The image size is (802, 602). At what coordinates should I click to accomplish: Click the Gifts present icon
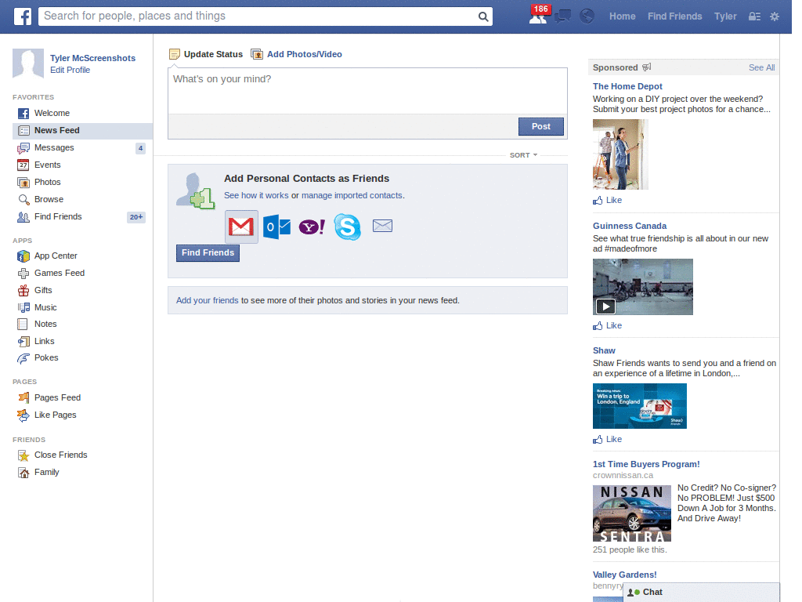point(23,290)
